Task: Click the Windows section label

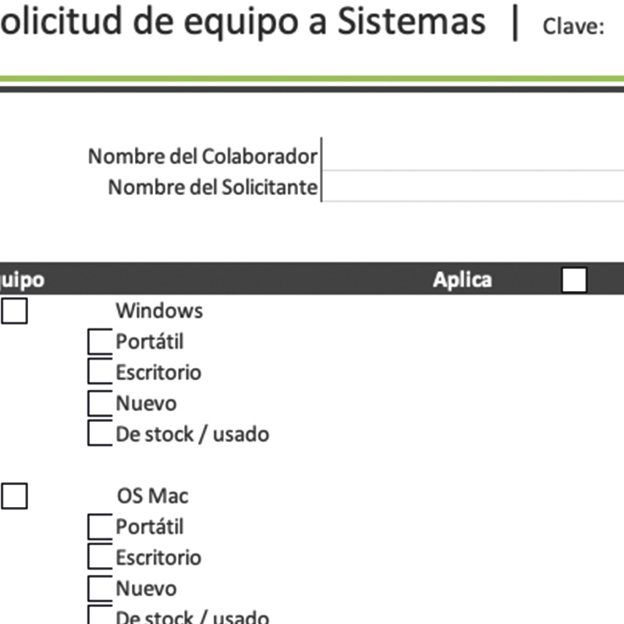Action: pos(159,310)
